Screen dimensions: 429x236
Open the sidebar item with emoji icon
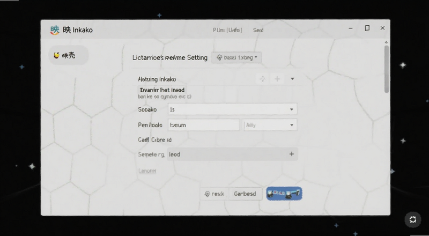(x=69, y=55)
